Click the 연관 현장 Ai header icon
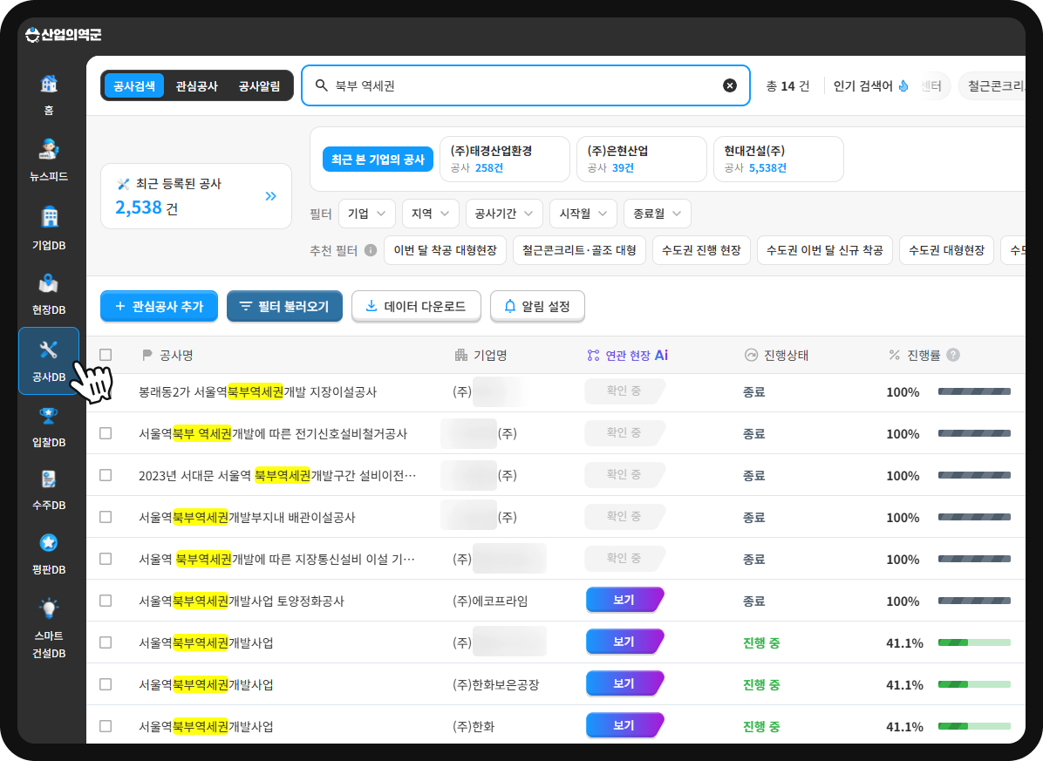The width and height of the screenshot is (1043, 761). coord(593,356)
